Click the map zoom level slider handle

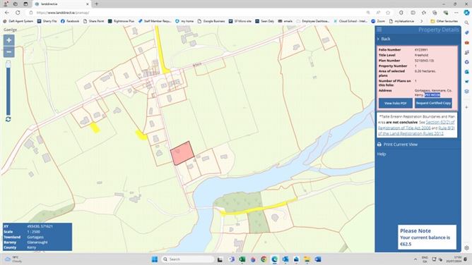click(8, 63)
